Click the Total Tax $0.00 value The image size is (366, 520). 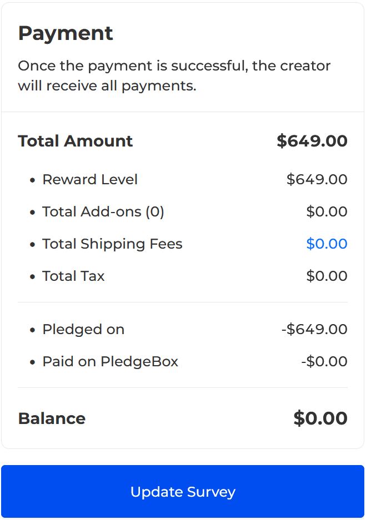pos(327,276)
